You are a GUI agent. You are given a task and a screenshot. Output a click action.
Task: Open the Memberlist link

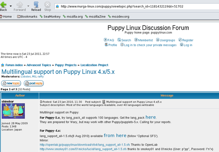pos(145,40)
